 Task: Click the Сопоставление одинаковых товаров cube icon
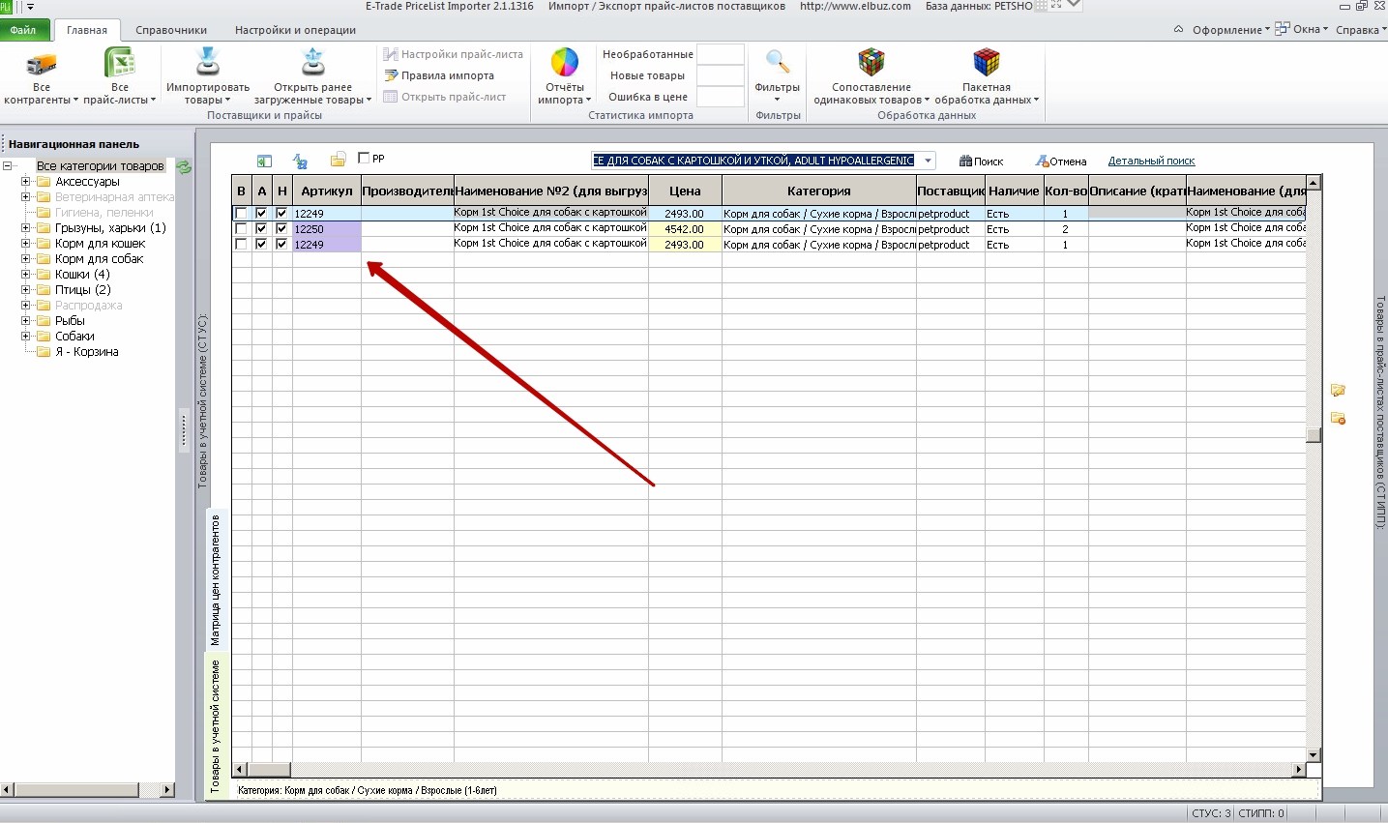coord(871,63)
